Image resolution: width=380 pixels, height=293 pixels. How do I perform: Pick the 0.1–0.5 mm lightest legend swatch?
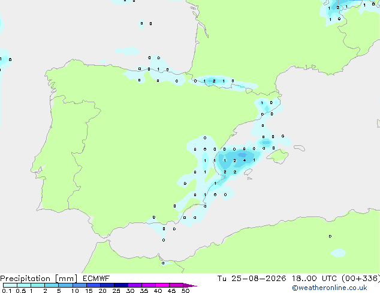click(10, 285)
